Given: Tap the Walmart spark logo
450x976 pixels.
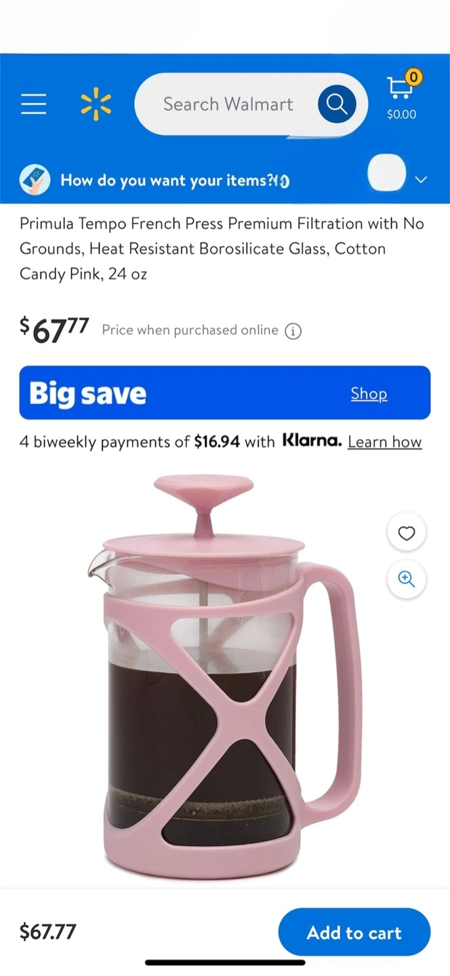Looking at the screenshot, I should tap(96, 104).
